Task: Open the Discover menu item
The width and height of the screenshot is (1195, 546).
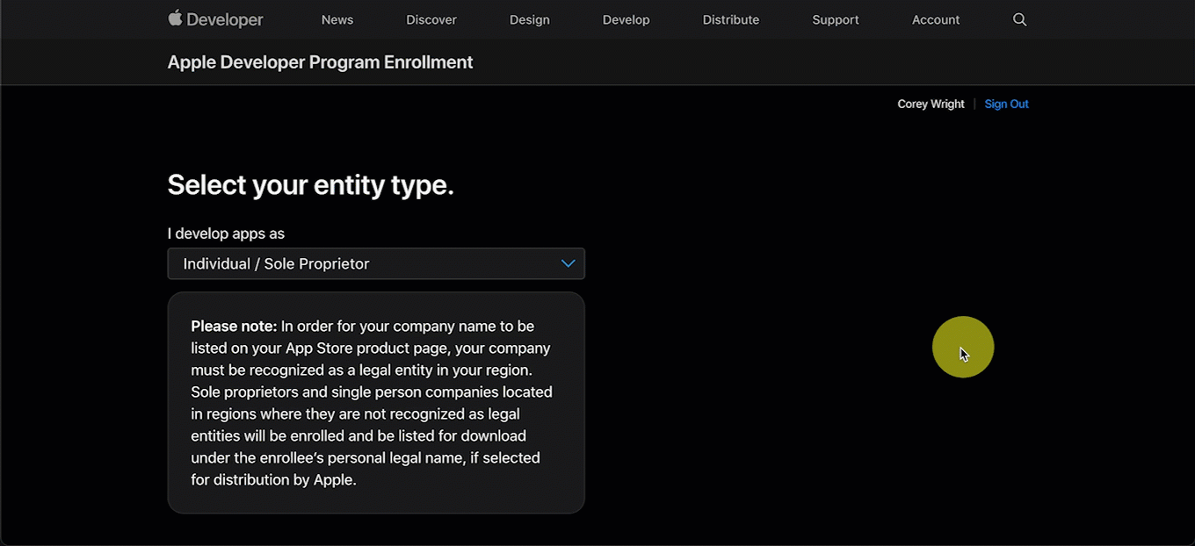Action: (431, 19)
